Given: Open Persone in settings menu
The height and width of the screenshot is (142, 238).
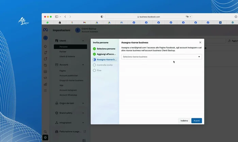Looking at the screenshot, I should click(x=70, y=47).
